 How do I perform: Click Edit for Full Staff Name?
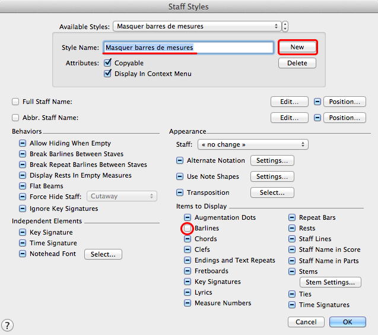pos(289,102)
